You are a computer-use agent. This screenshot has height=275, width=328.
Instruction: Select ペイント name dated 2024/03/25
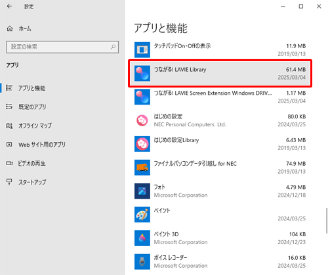(162, 211)
